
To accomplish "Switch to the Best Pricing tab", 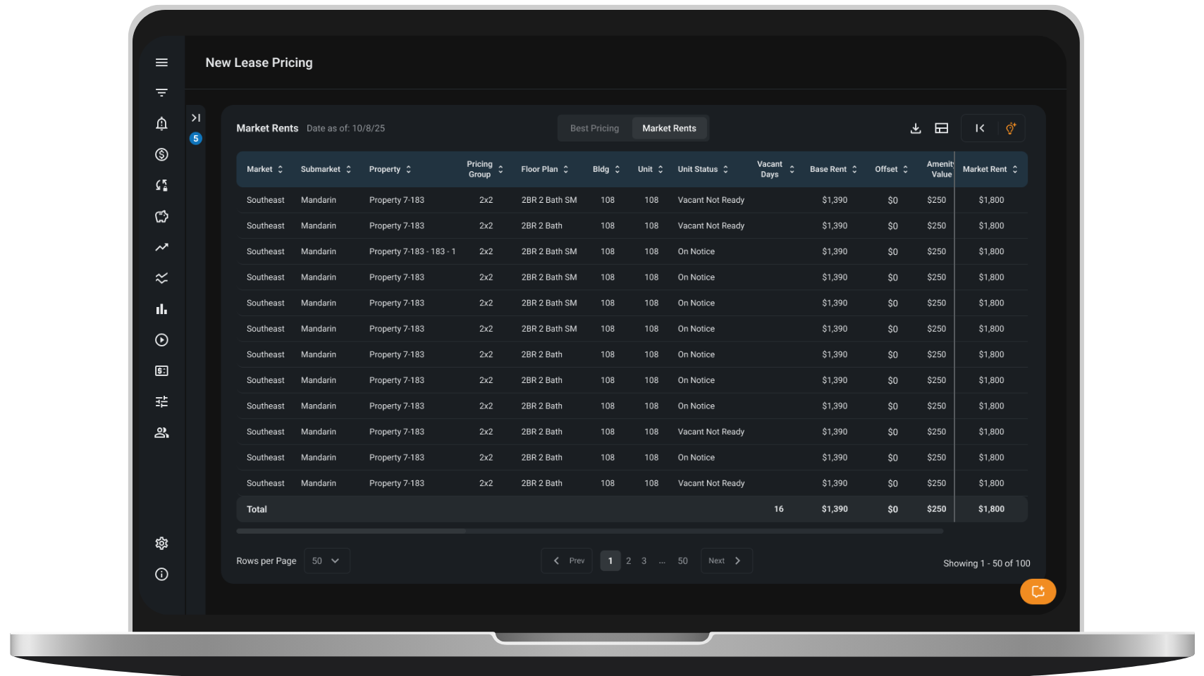I will point(594,128).
